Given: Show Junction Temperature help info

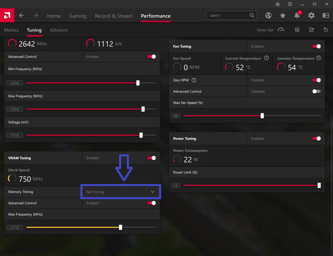Looking at the screenshot, I should 319,58.
